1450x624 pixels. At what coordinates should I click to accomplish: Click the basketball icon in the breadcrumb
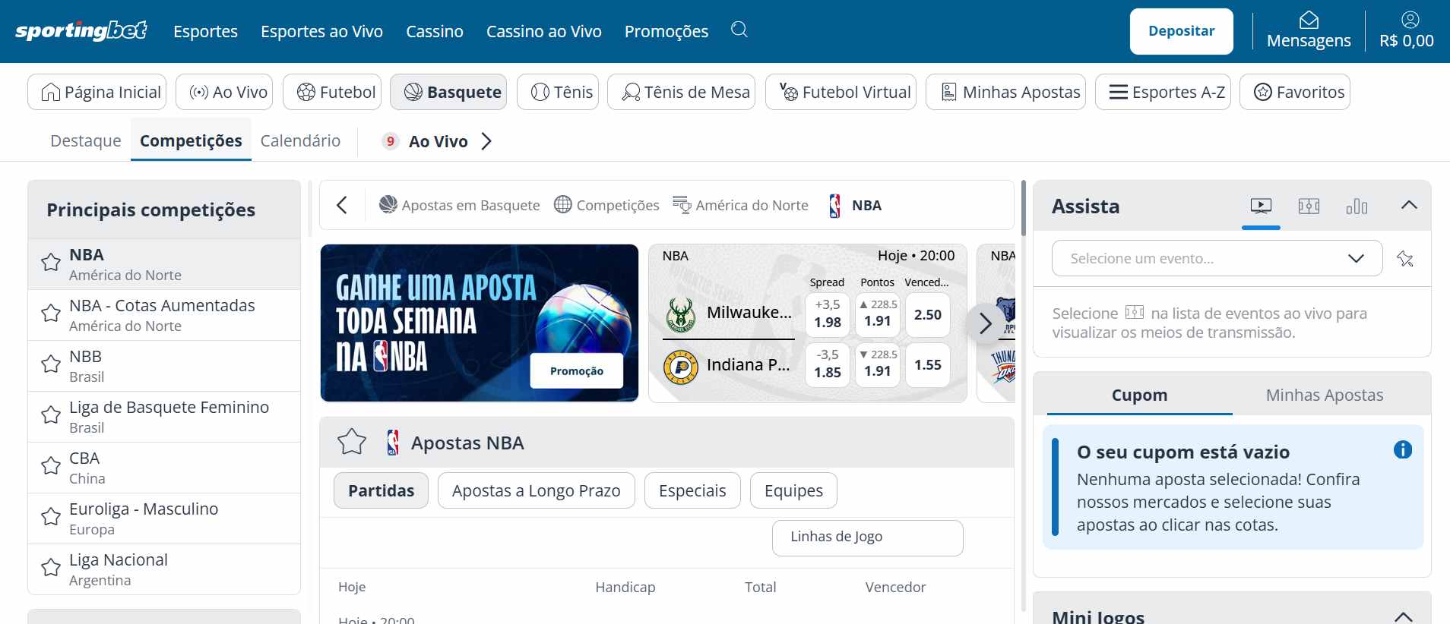tap(388, 204)
